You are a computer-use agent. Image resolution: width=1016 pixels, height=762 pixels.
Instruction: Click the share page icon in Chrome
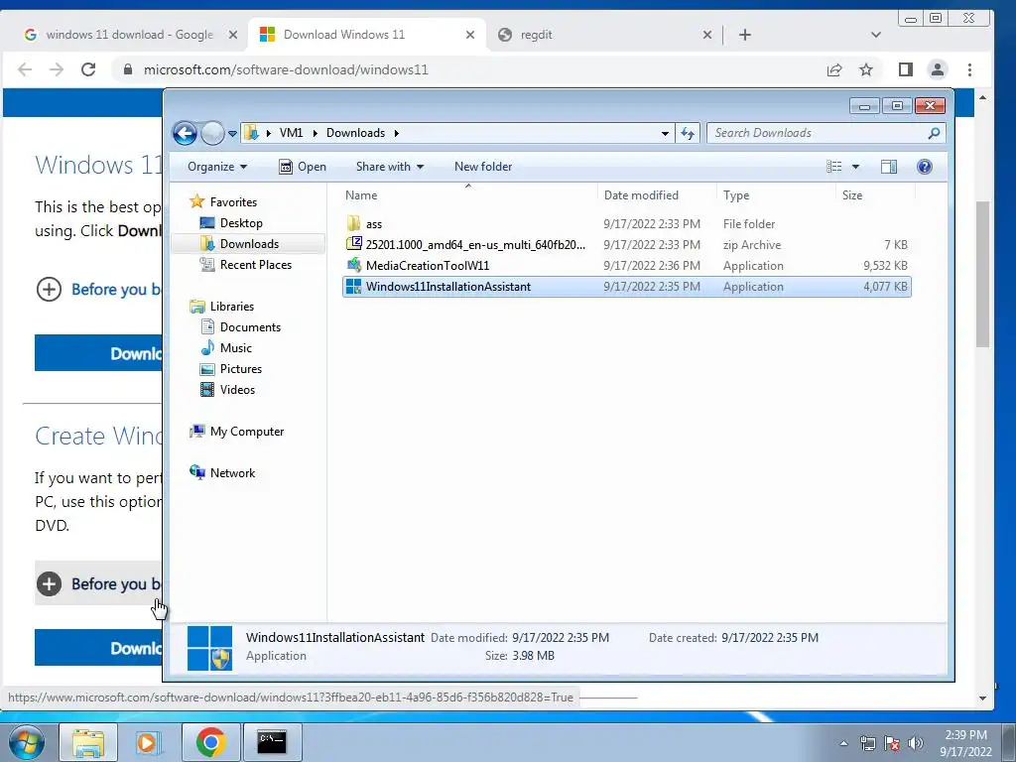click(x=834, y=70)
